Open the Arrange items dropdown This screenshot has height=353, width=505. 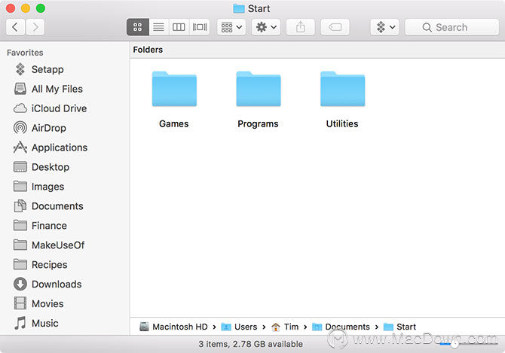click(x=231, y=27)
